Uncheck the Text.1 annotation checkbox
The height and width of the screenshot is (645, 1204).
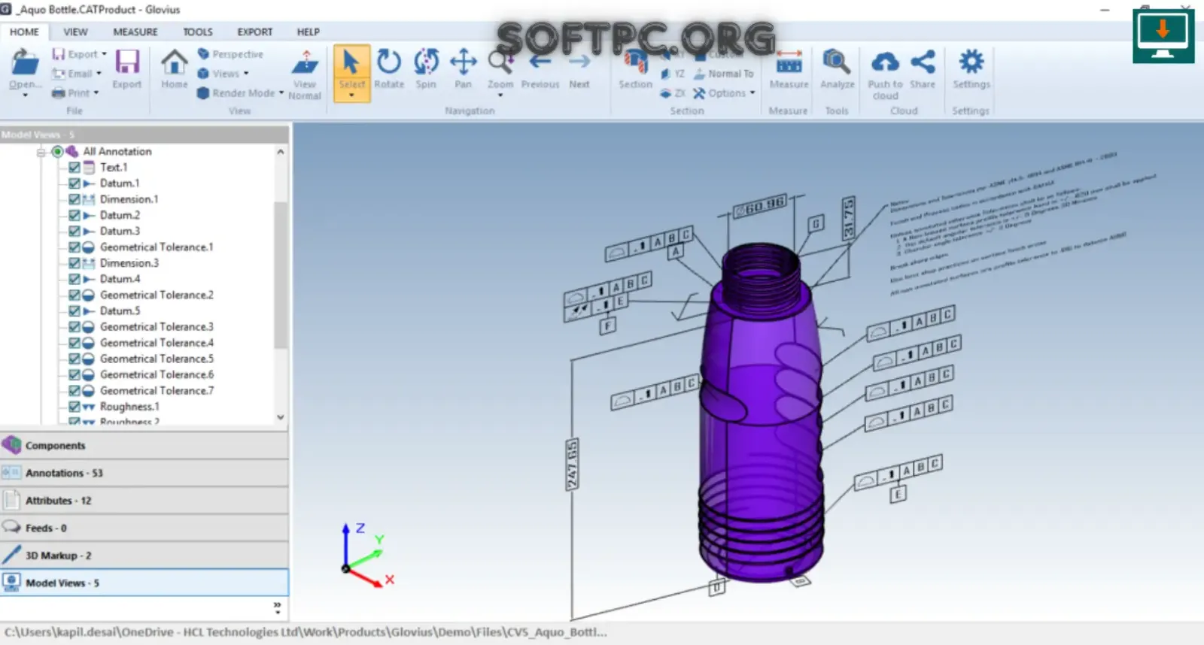coord(74,167)
